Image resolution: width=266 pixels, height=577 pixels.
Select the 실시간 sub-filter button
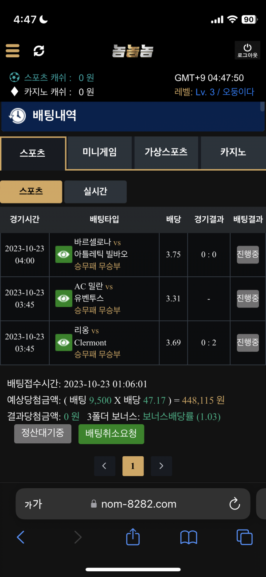click(x=95, y=191)
